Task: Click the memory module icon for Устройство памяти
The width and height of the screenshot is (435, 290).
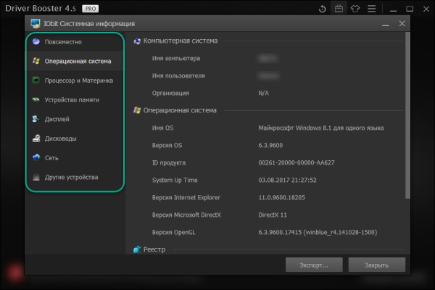Action: tap(36, 99)
